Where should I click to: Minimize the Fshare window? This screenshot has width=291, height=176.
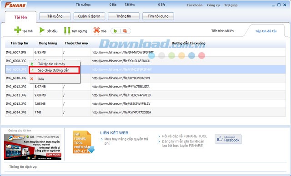tap(273, 5)
